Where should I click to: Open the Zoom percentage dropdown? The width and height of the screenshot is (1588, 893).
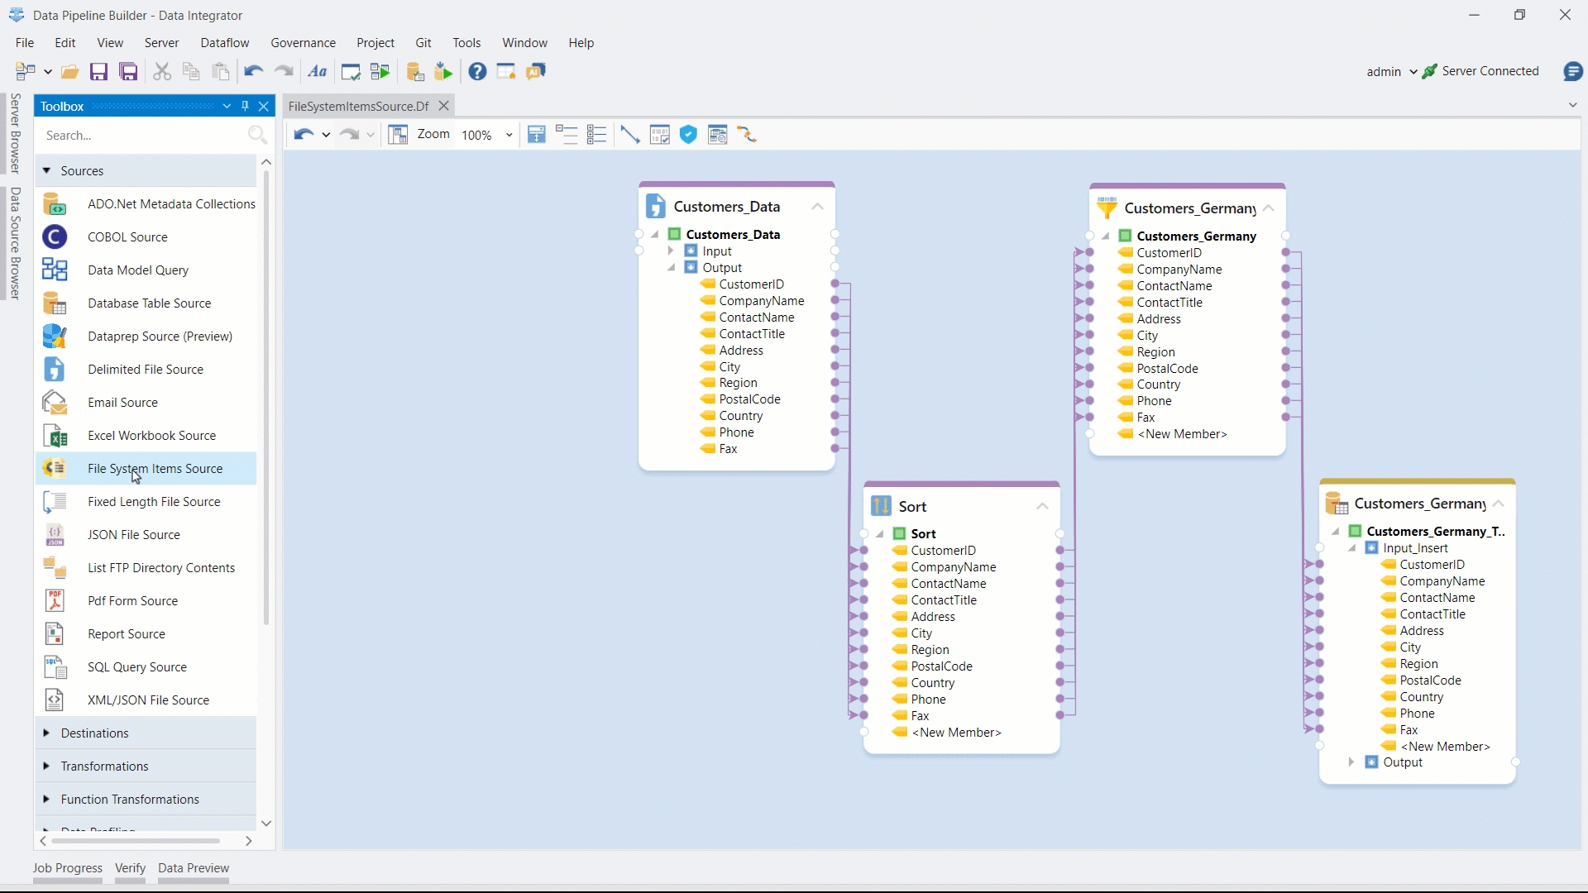[x=509, y=135]
